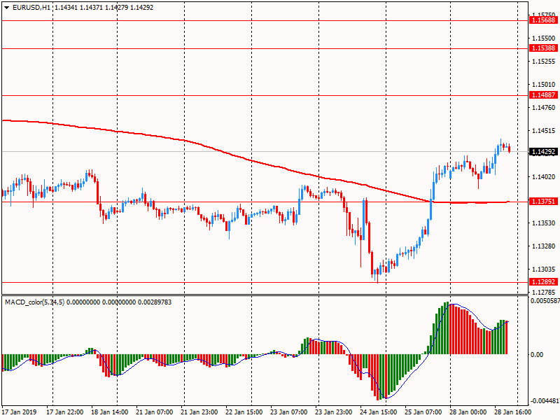Click the 1.13530 price scale value
Image resolution: width=560 pixels, height=420 pixels.
click(x=544, y=223)
